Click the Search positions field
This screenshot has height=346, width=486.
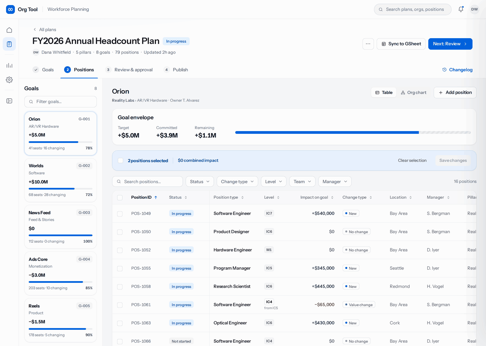pyautogui.click(x=147, y=181)
